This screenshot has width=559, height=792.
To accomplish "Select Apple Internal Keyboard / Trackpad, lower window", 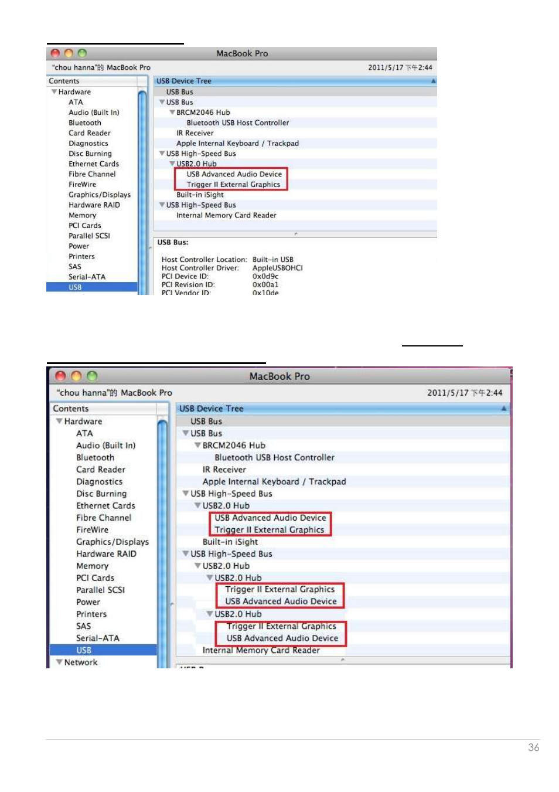I will click(x=274, y=482).
